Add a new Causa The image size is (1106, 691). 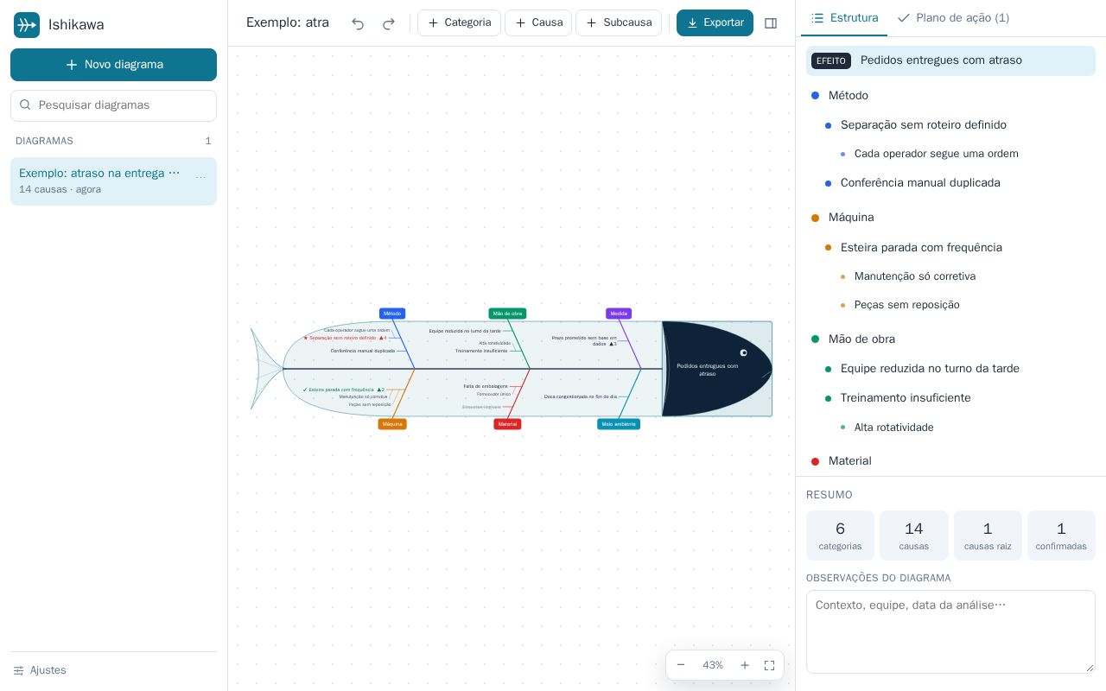538,23
